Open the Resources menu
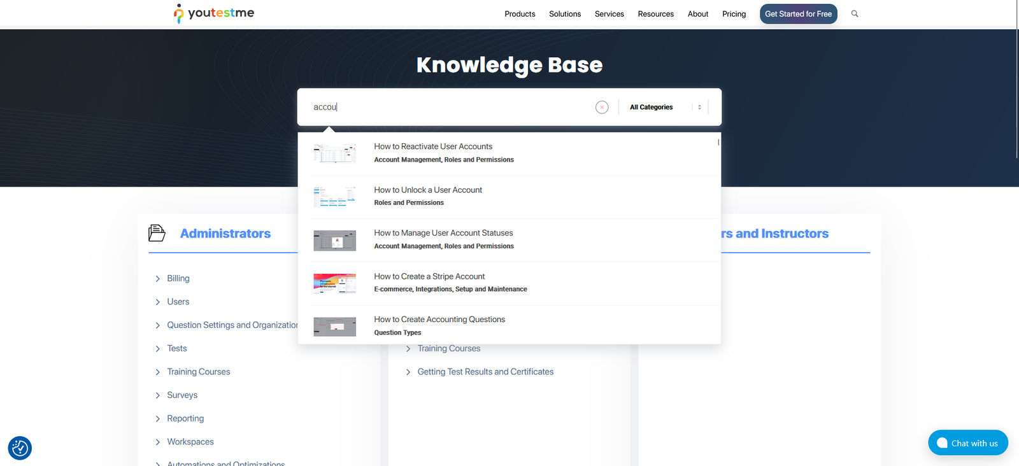1019x466 pixels. click(655, 14)
